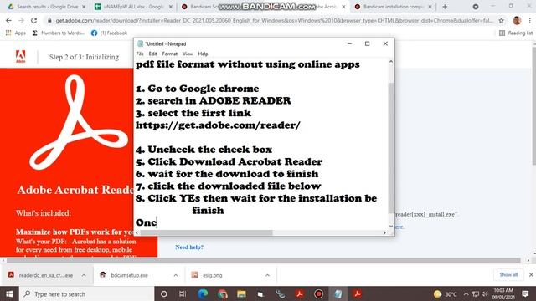Open Google Chrome from taskbar
536x301 pixels.
222,293
